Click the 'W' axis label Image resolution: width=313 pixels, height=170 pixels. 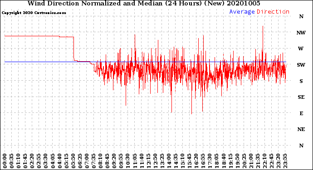pos(301,49)
